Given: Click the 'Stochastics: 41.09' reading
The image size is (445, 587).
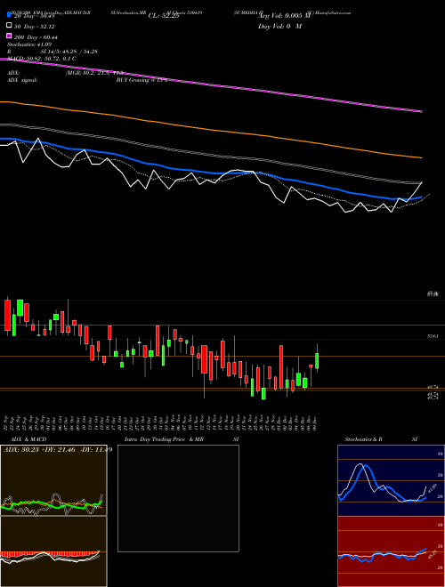Looking at the screenshot, I should (x=29, y=44).
